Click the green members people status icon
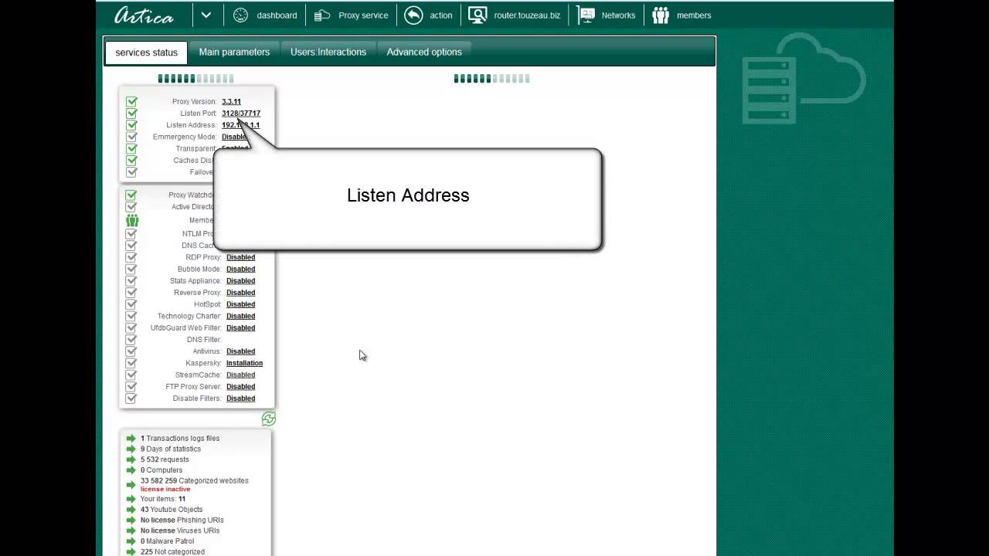The width and height of the screenshot is (989, 556). click(132, 220)
